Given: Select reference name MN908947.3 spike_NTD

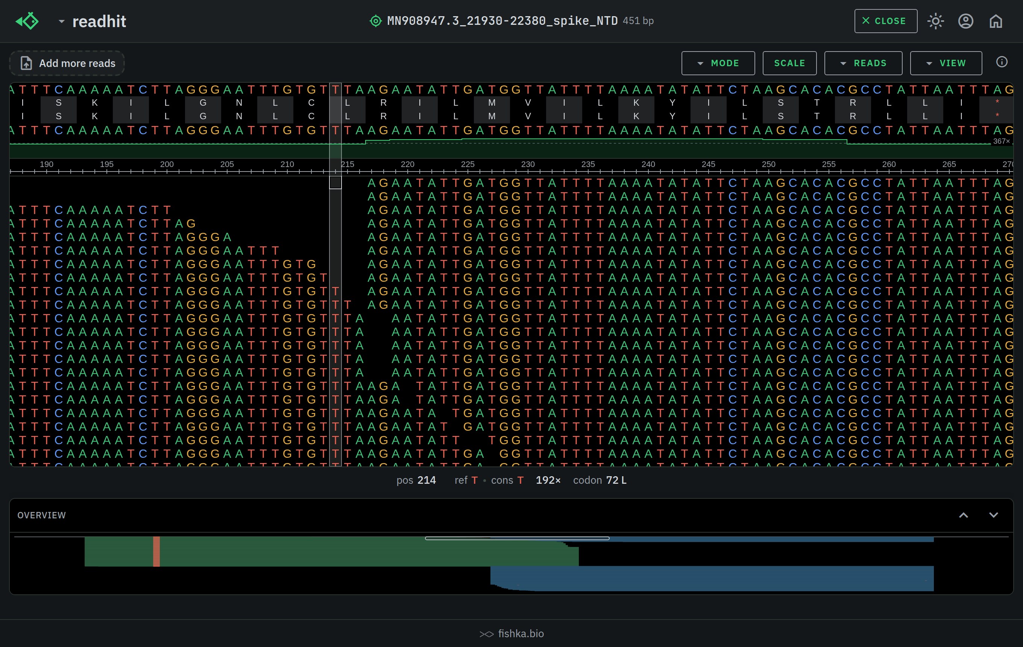Looking at the screenshot, I should point(502,21).
